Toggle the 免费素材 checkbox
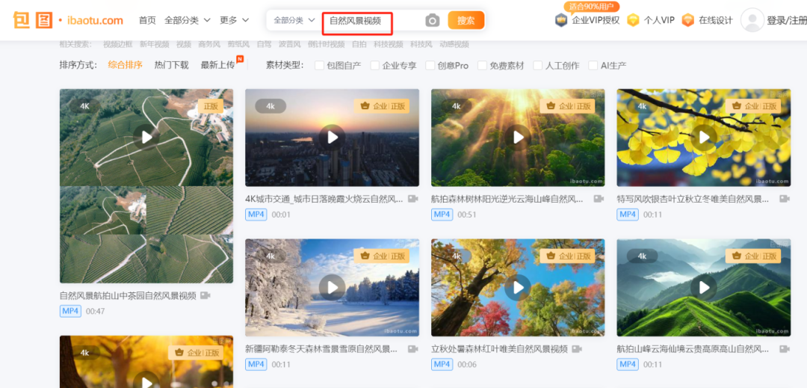The image size is (807, 388). 482,65
